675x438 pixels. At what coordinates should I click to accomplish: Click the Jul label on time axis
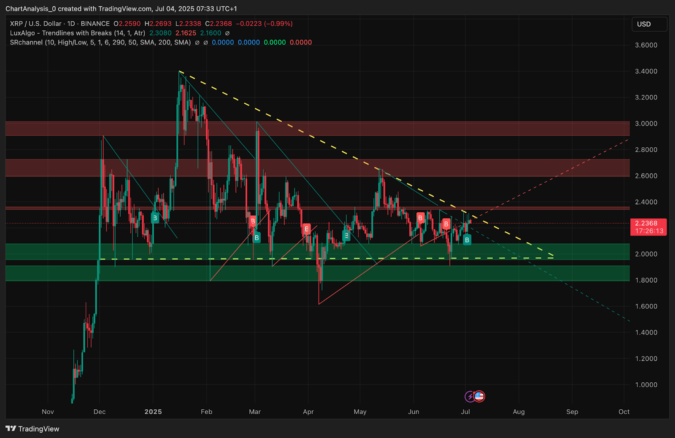tap(465, 412)
